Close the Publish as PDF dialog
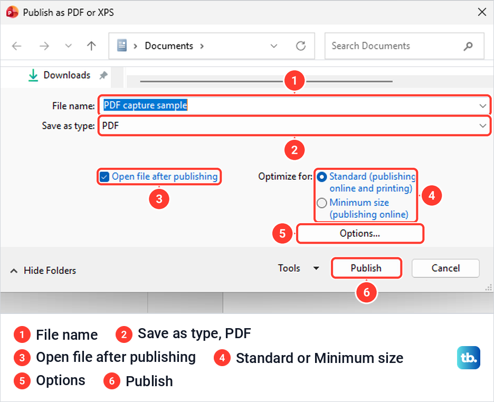Viewport: 494px width, 402px height. point(482,12)
